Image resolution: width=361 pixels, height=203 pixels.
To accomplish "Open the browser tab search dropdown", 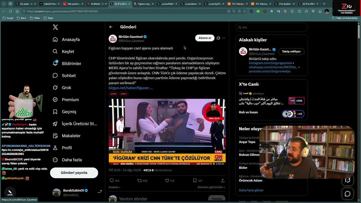I will (x=4, y=4).
